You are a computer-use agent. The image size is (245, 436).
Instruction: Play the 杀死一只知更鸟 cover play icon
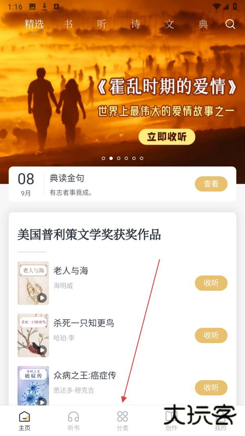click(42, 350)
